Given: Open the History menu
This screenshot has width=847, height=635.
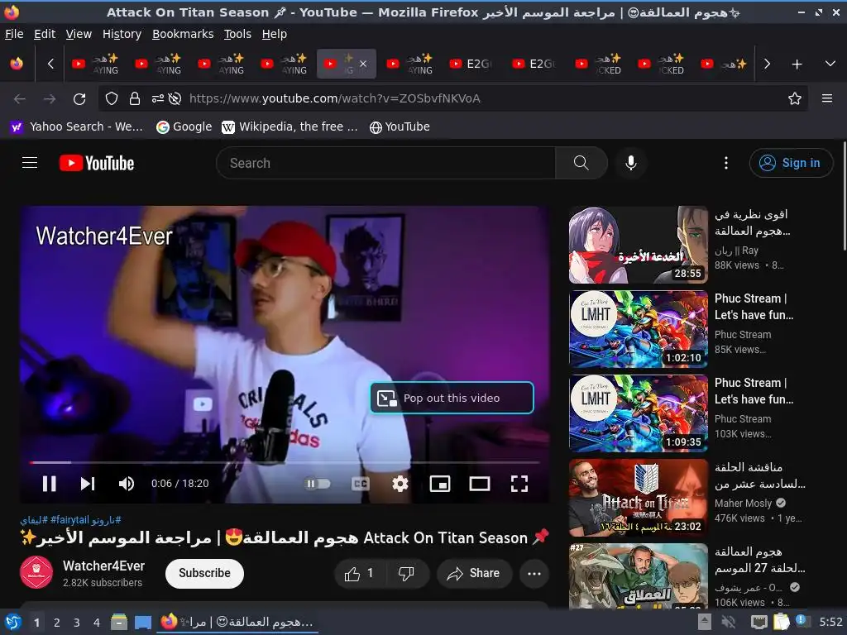Looking at the screenshot, I should click(122, 34).
